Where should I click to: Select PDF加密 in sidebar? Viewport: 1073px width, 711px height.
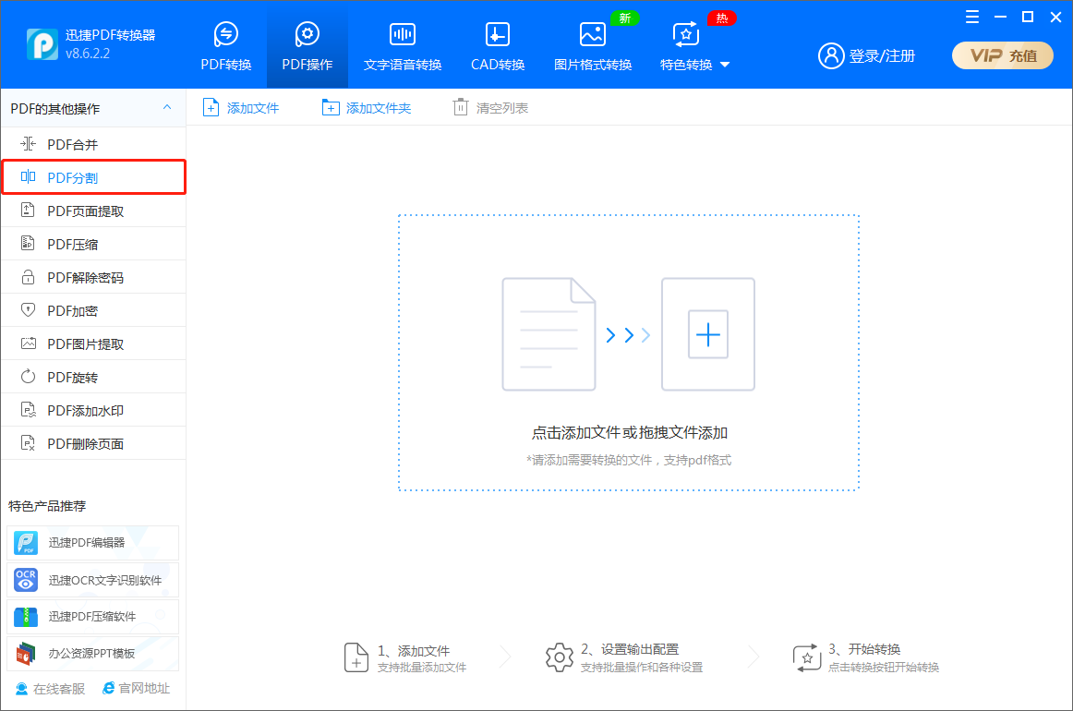click(x=93, y=310)
